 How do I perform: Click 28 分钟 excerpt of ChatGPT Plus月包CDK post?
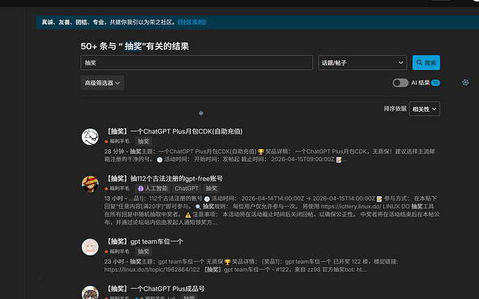269,155
